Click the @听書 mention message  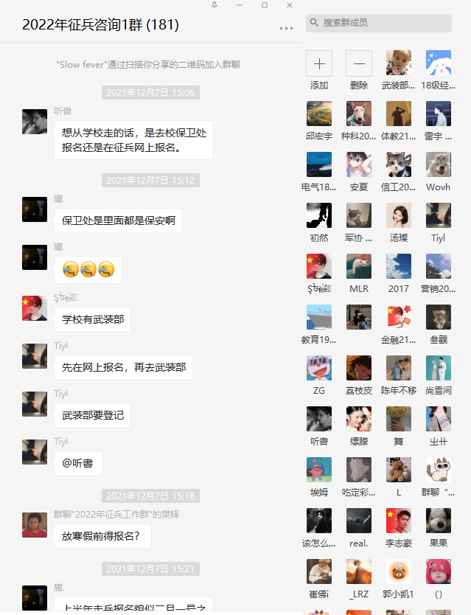coord(78,463)
